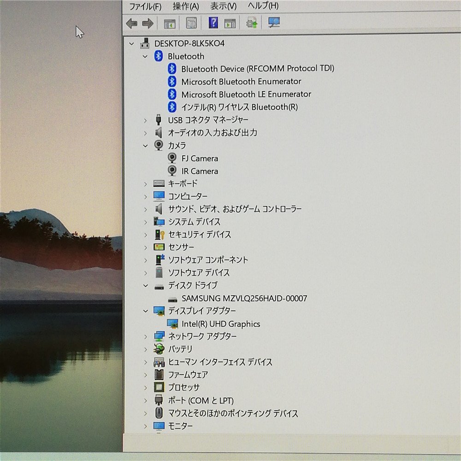Image resolution: width=461 pixels, height=461 pixels.
Task: Select Microsoft Bluetooth Enumerator entry
Action: (x=241, y=82)
